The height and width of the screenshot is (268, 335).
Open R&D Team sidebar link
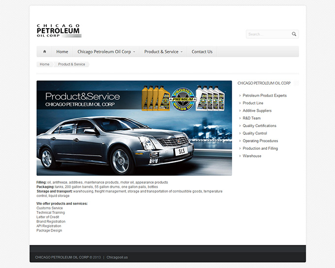point(251,118)
